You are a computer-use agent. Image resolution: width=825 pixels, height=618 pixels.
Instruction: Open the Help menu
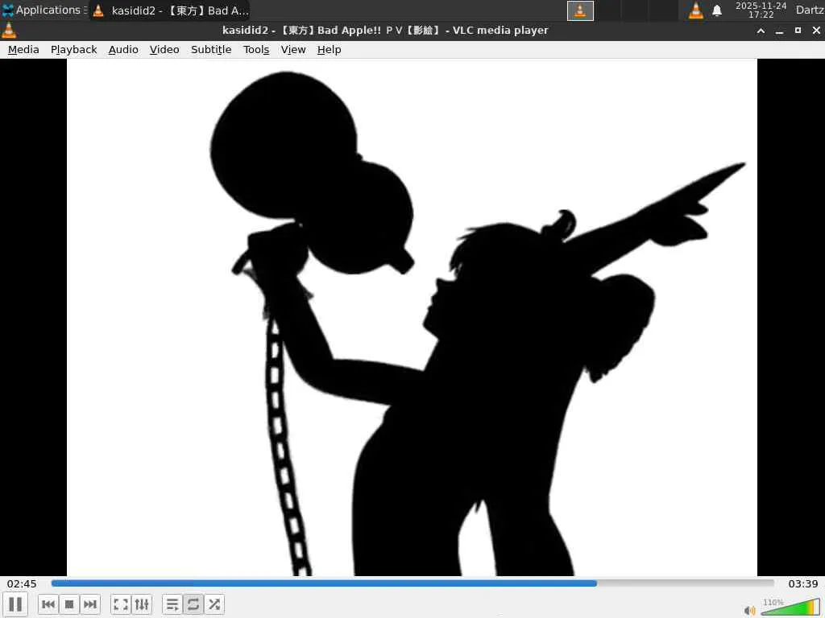329,49
